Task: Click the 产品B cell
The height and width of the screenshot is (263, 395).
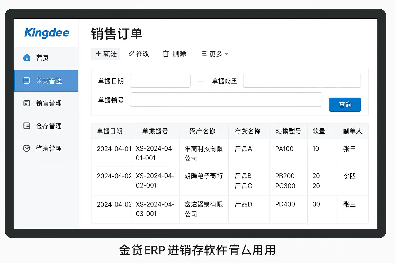Action: click(243, 176)
